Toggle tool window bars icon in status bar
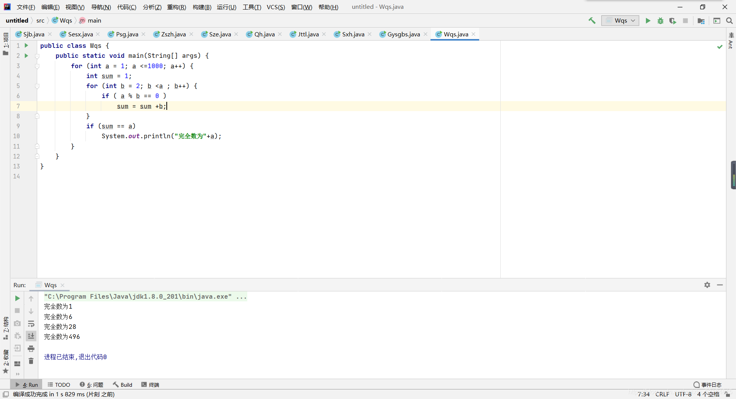The height and width of the screenshot is (399, 736). tap(6, 394)
